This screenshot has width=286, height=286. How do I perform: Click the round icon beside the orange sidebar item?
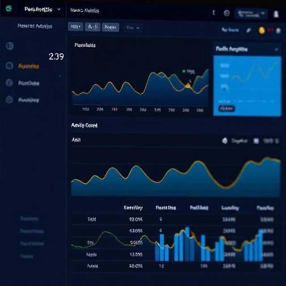(9, 66)
